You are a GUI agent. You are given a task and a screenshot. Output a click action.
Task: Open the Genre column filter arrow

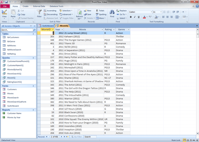pos(129,29)
